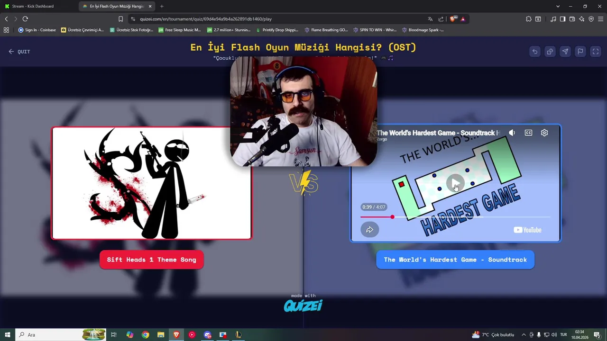Image resolution: width=607 pixels, height=341 pixels.
Task: Open SPIN TO WIN bookmark
Action: point(375,30)
